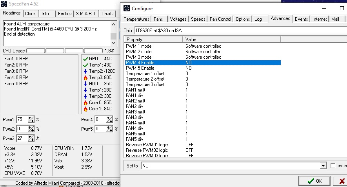This screenshot has width=347, height=187.
Task: Open the 'Set to' dropdown arrow
Action: pos(323,165)
